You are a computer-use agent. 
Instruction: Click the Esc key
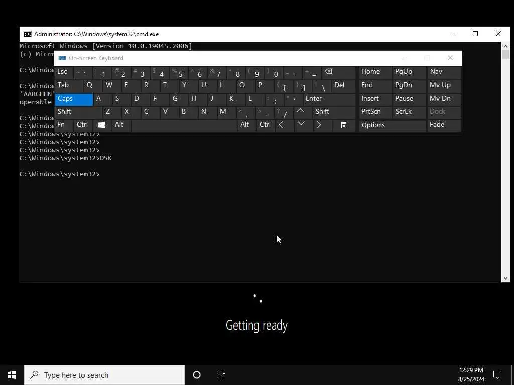pos(64,72)
